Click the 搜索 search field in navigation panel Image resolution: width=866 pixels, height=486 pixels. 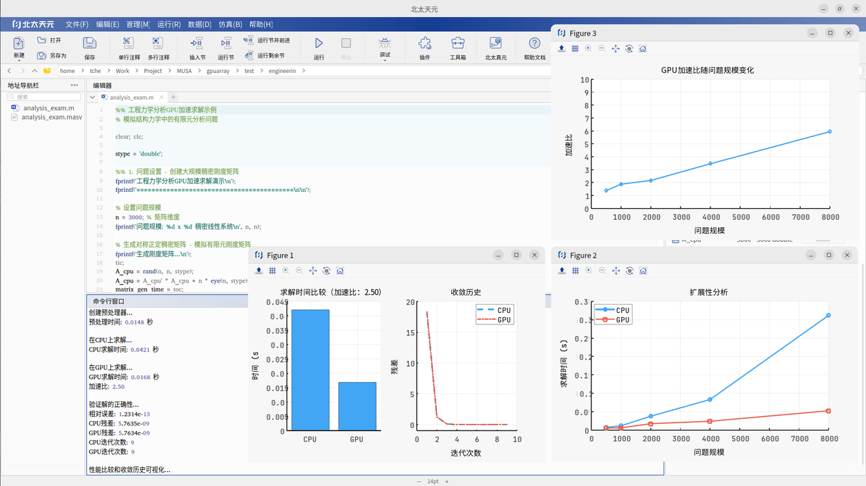pos(46,97)
